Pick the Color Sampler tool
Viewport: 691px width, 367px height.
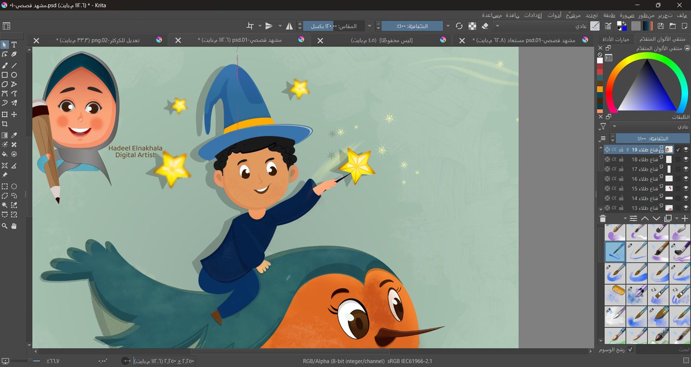tap(14, 135)
